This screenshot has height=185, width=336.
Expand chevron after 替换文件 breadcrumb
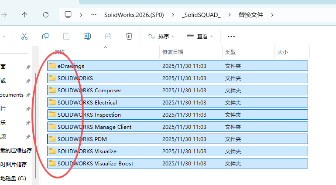tap(272, 15)
